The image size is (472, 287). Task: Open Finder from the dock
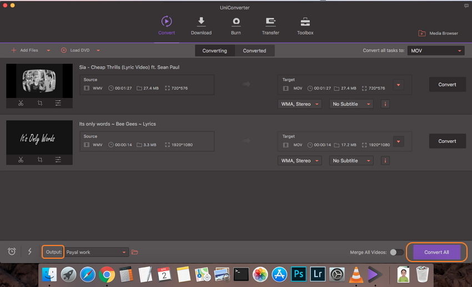tap(49, 274)
